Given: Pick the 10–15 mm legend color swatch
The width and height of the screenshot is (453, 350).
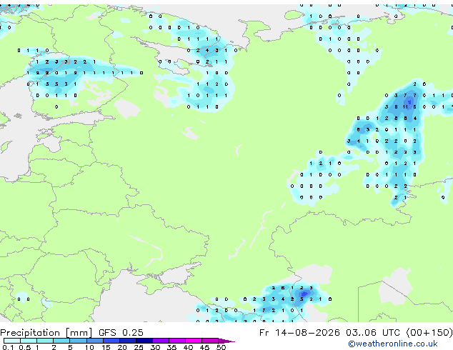Looking at the screenshot, I should pyautogui.click(x=94, y=341).
